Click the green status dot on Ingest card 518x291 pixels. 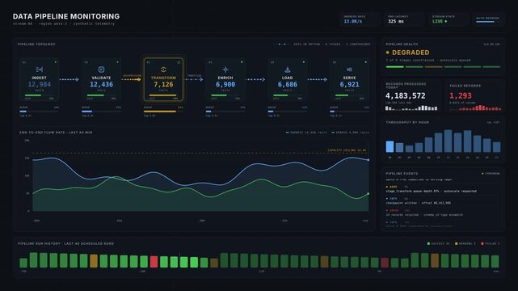[56, 61]
